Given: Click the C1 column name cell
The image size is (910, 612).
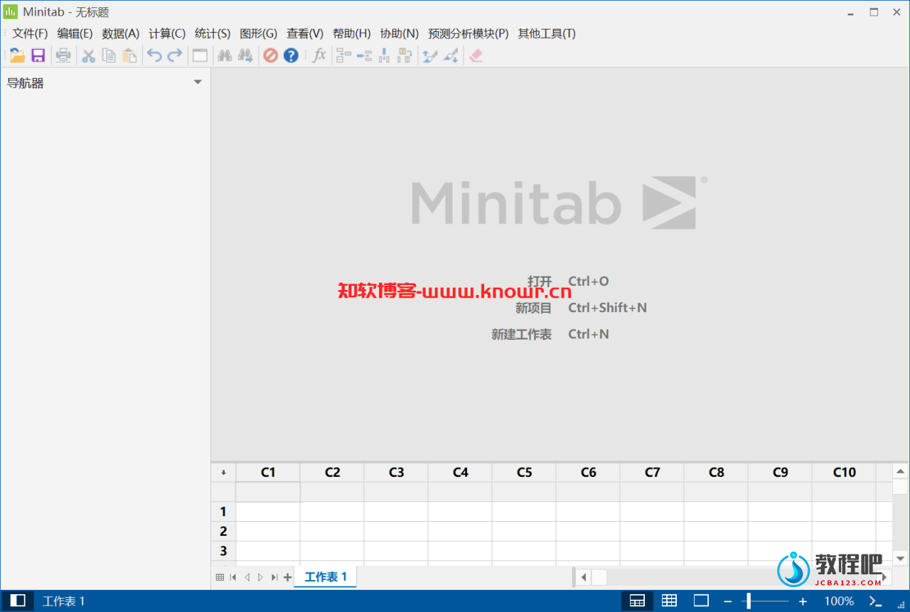Looking at the screenshot, I should (268, 492).
